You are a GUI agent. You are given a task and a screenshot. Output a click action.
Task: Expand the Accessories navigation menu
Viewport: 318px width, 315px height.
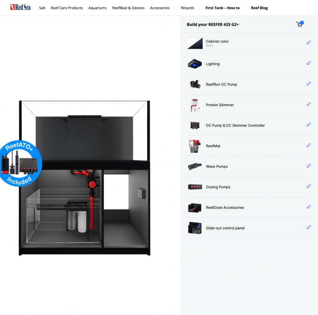(160, 8)
